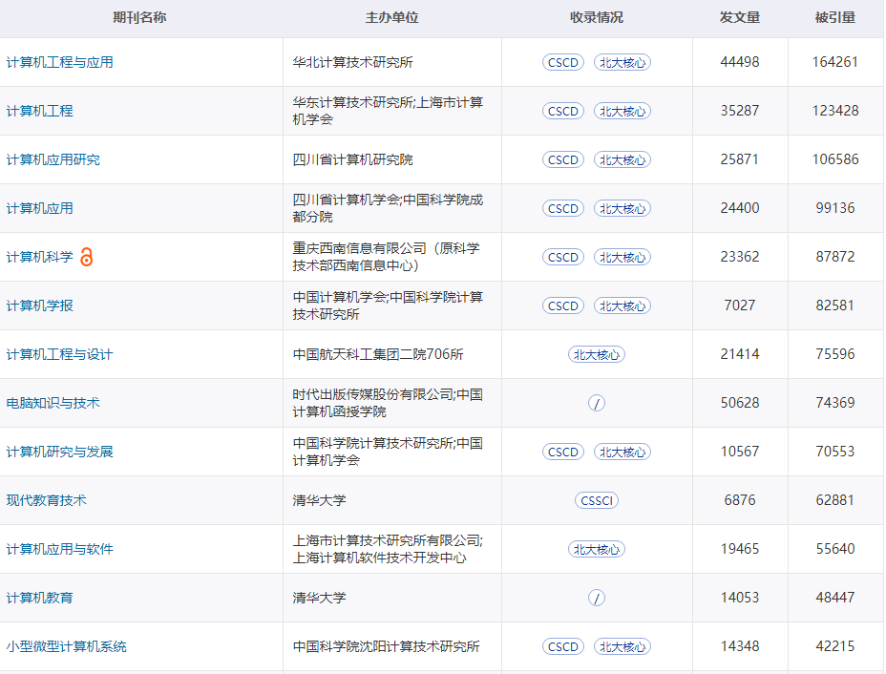Viewport: 886px width, 674px height.
Task: Open the journal 现代教育技术
Action: (x=41, y=499)
